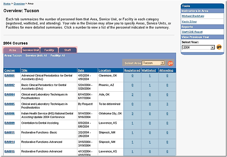Go to Overview in the breadcrumb
The image size is (227, 157).
[19, 4]
